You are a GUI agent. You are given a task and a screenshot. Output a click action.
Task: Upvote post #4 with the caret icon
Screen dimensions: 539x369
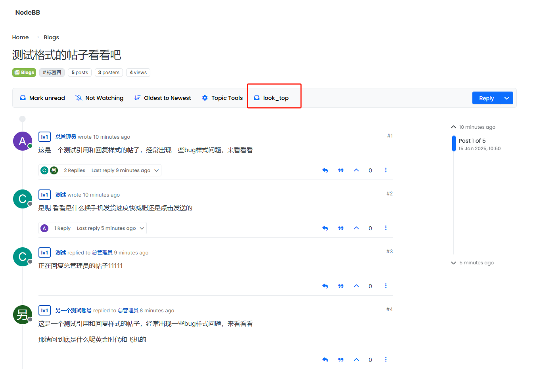pos(356,359)
